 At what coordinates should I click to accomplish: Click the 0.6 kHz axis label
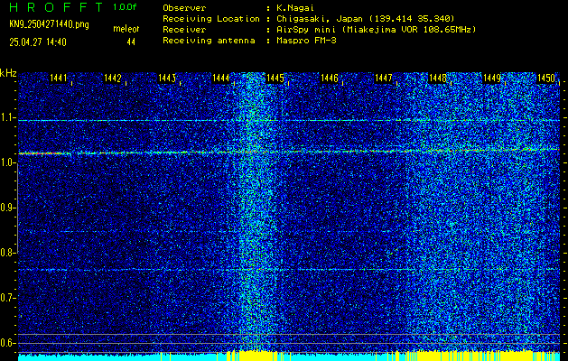7,343
